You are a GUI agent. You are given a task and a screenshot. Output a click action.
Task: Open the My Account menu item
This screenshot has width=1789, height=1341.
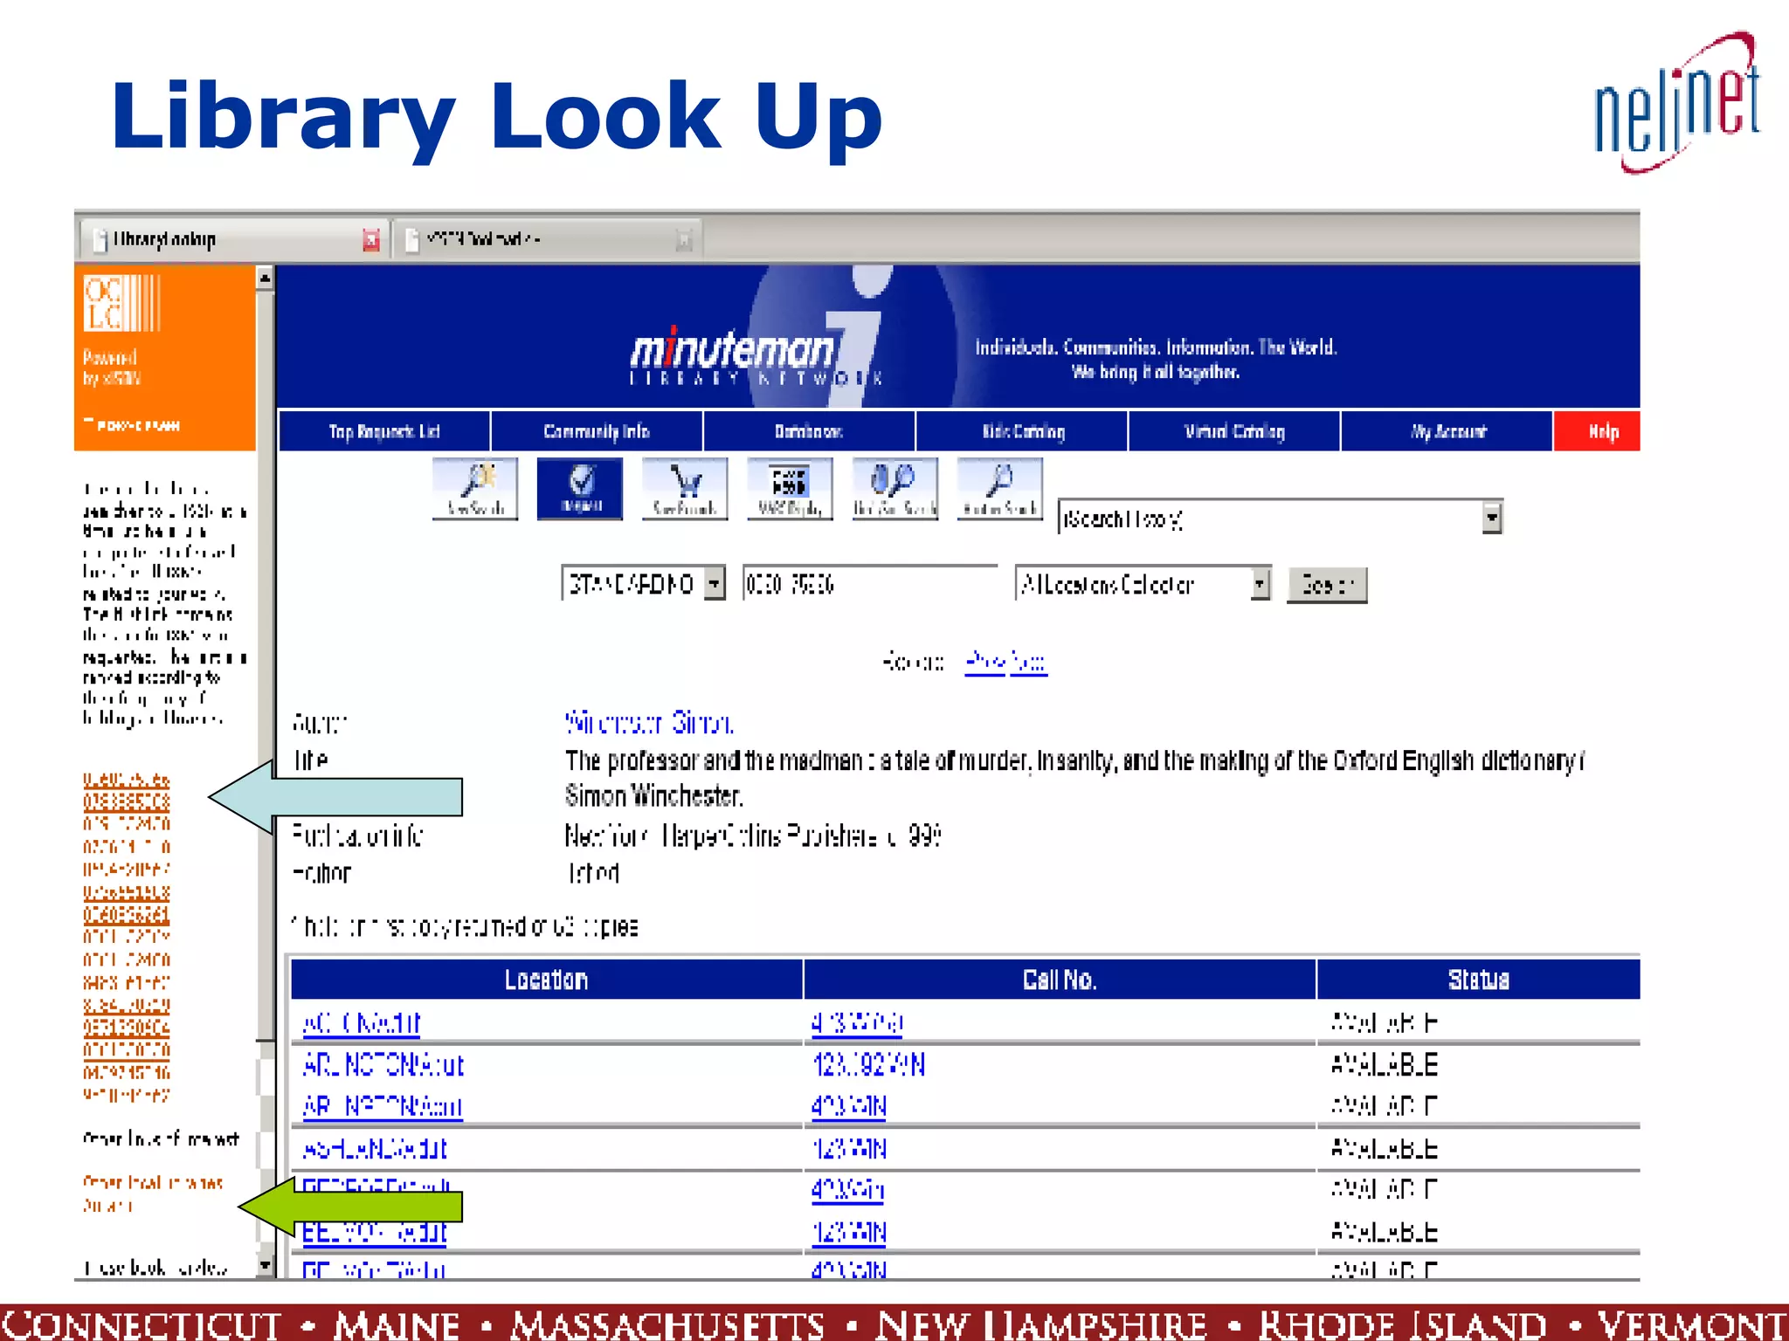pyautogui.click(x=1447, y=431)
